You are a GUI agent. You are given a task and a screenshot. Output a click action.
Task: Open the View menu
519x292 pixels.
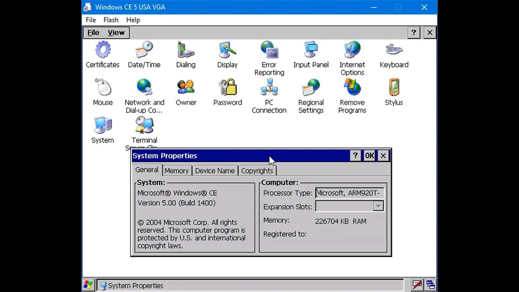tap(116, 32)
